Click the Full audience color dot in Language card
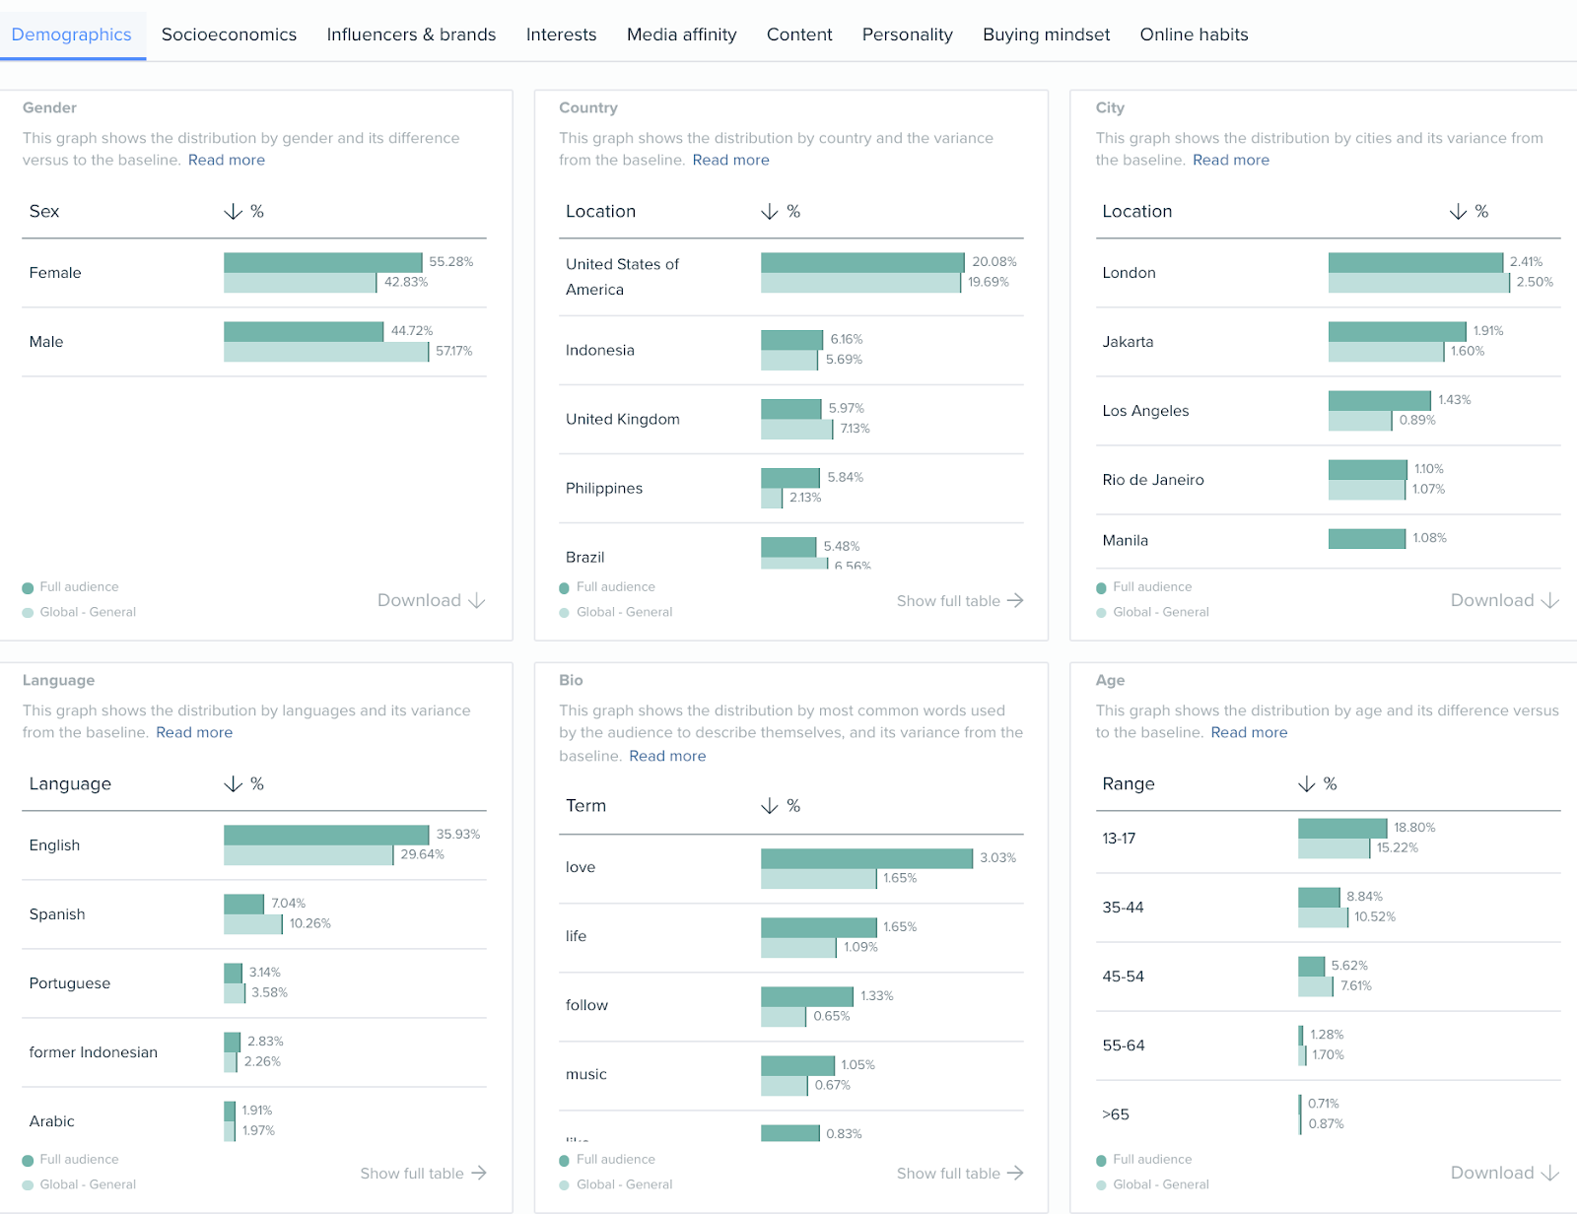Image resolution: width=1577 pixels, height=1214 pixels. [x=28, y=1161]
